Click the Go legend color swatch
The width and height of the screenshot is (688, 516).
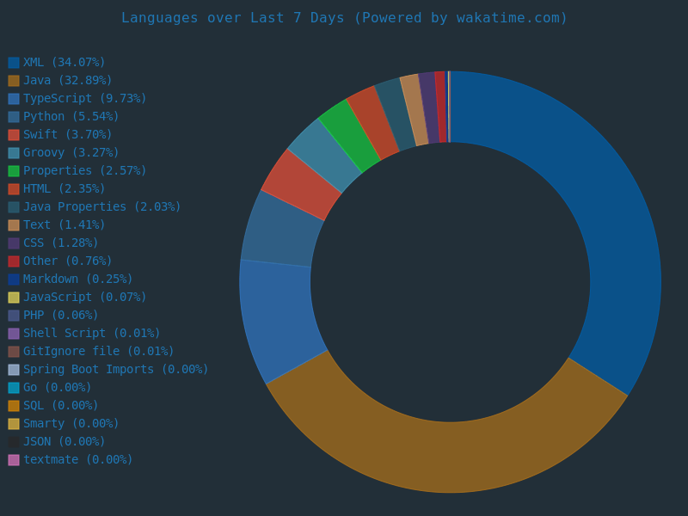(x=14, y=388)
